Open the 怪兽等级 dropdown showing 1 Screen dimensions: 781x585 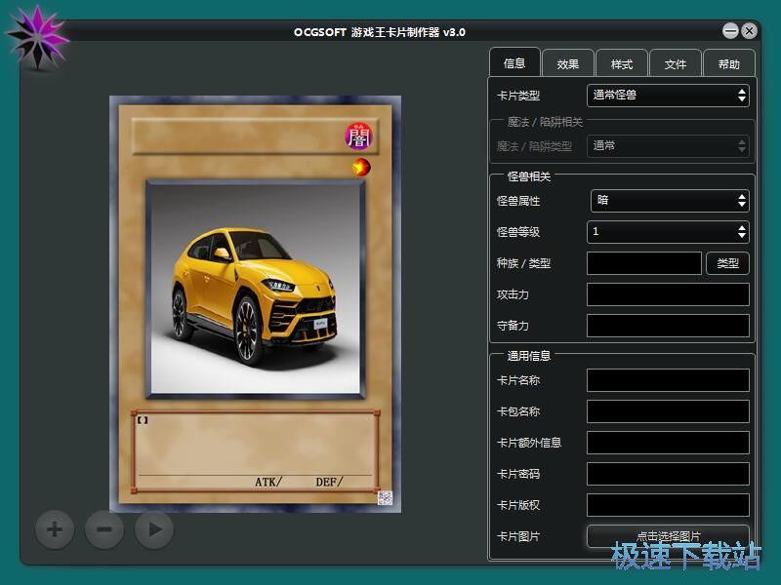coord(668,232)
